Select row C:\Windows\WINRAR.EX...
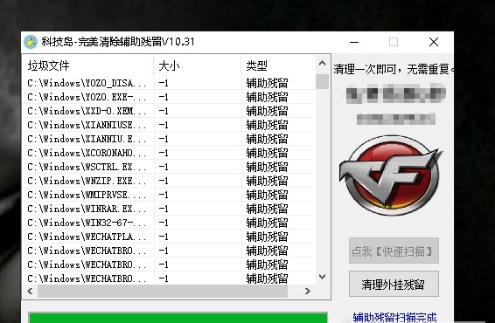 [x=169, y=209]
